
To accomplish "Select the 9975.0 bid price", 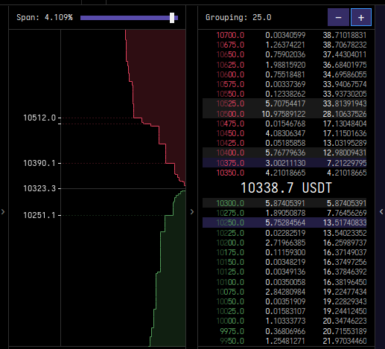I will [x=232, y=331].
